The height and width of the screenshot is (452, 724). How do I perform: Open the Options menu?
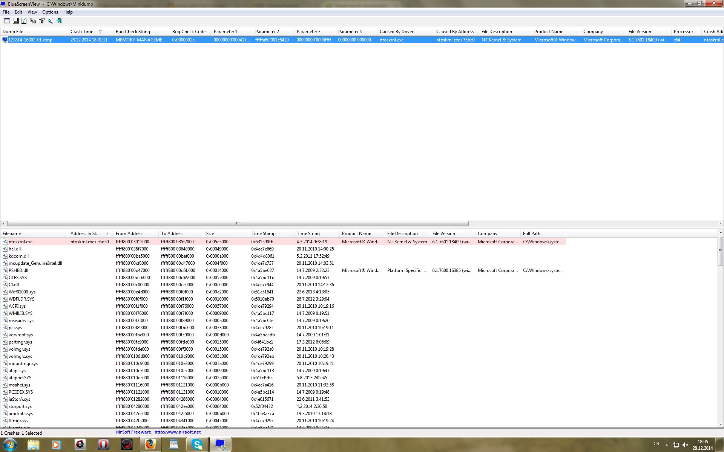(50, 12)
